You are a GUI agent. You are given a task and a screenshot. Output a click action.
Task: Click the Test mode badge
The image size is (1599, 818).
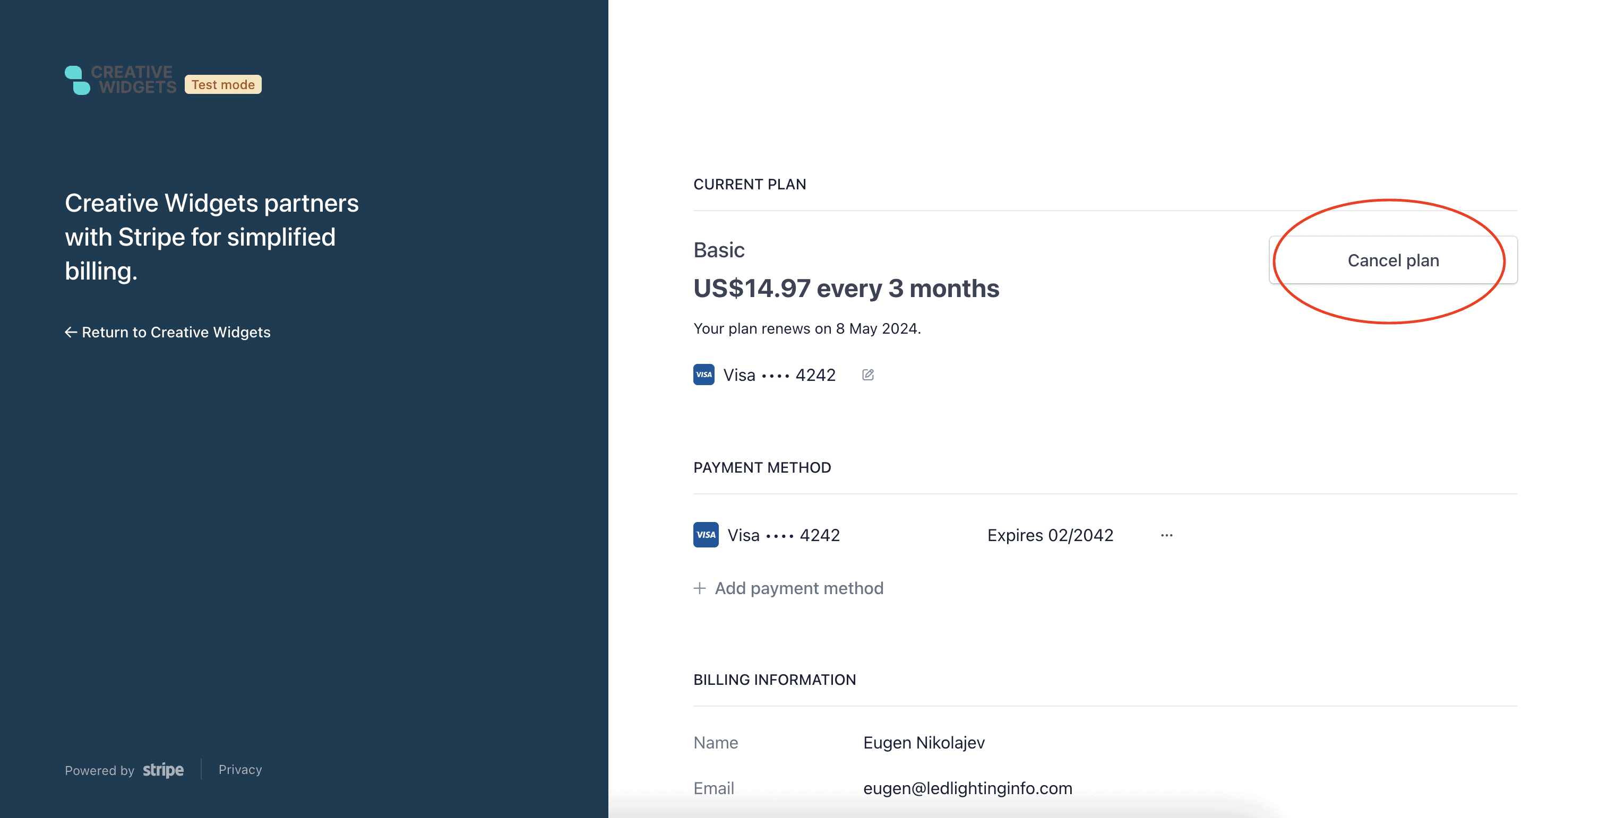pyautogui.click(x=223, y=84)
